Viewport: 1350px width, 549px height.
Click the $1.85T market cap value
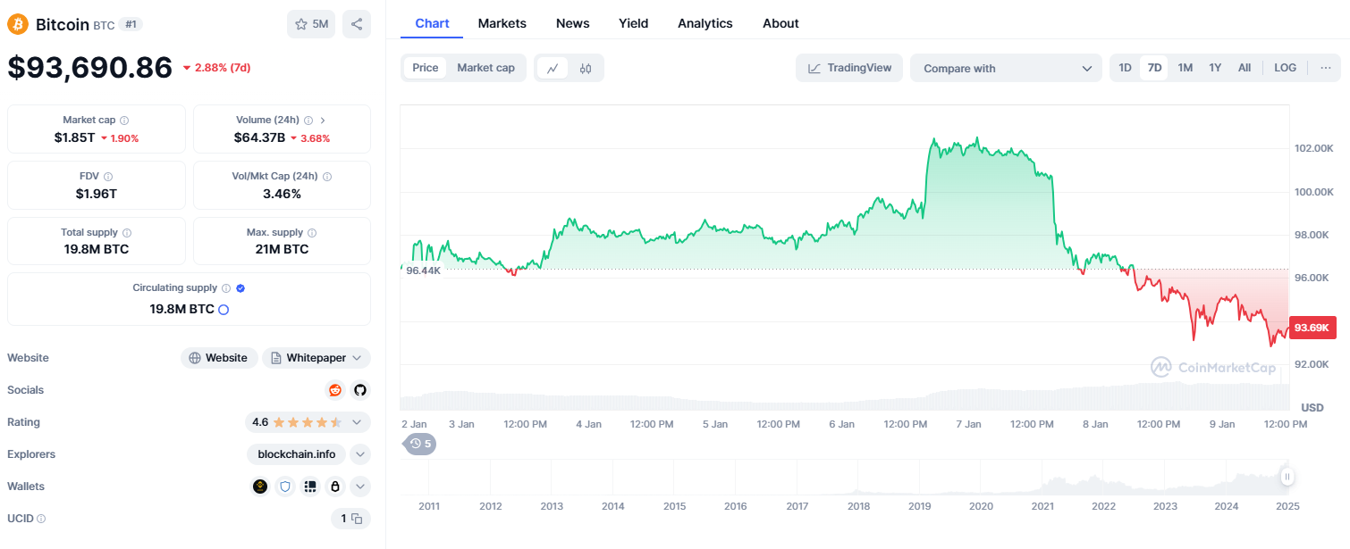(x=74, y=137)
